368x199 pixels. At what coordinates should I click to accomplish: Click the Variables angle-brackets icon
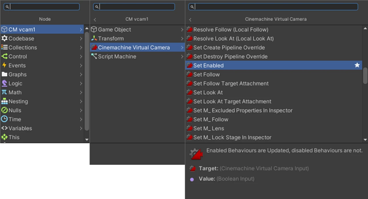tap(4, 128)
